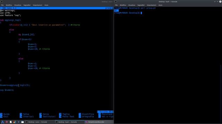Open Modifica menu in nano Konsole window
222x124 pixels.
9,5
